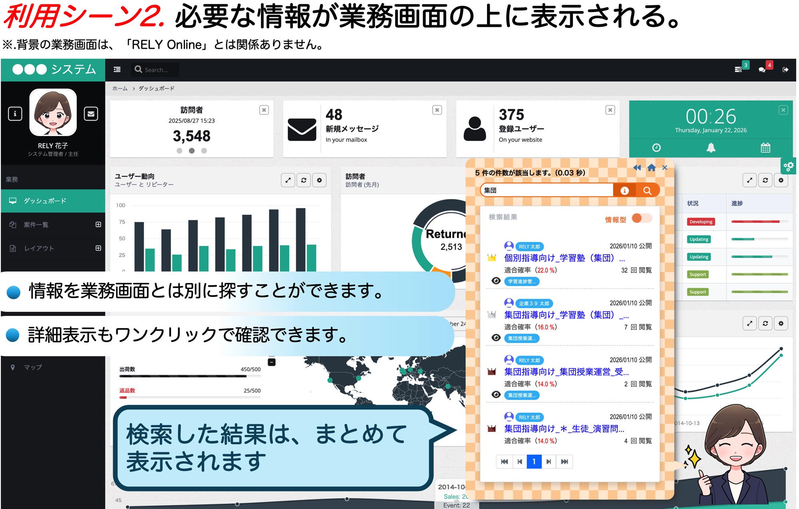The height and width of the screenshot is (509, 799).
Task: Open the chat messages icon with badge 4
Action: (x=762, y=69)
